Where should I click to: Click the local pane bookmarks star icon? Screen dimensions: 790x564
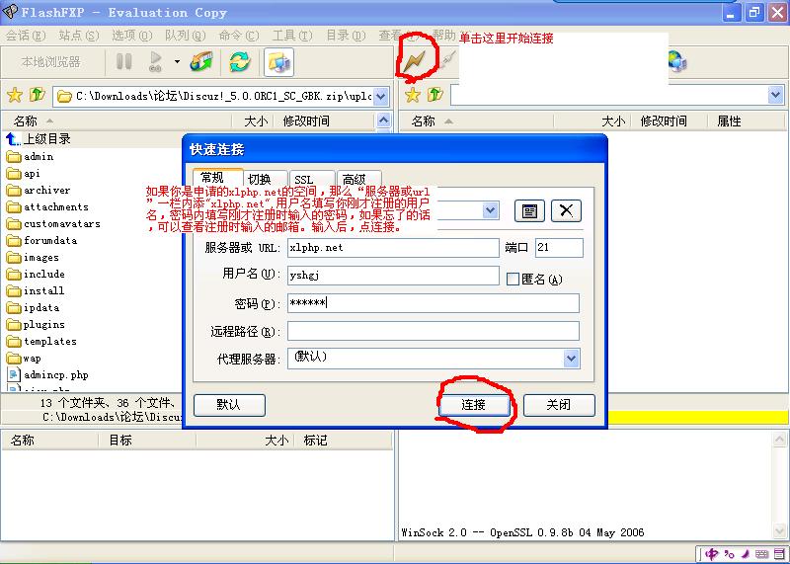(x=15, y=95)
